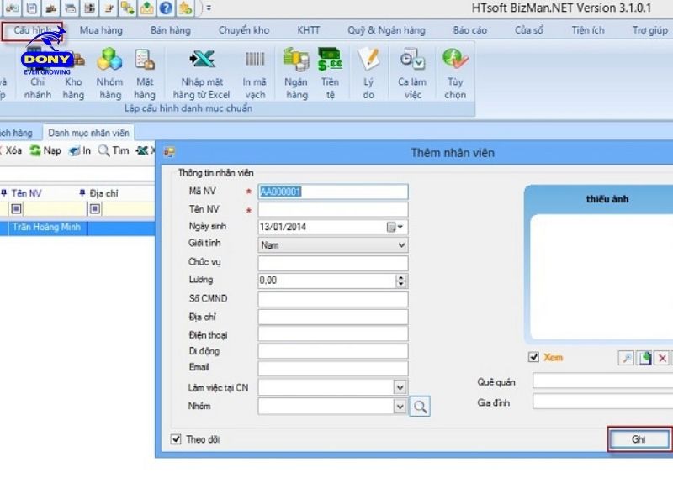Open the Ngày sinh date picker
The height and width of the screenshot is (504, 673).
coord(395,227)
